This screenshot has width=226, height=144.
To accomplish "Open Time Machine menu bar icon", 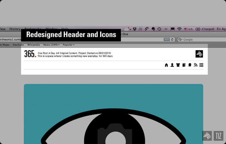I will click(159, 29).
